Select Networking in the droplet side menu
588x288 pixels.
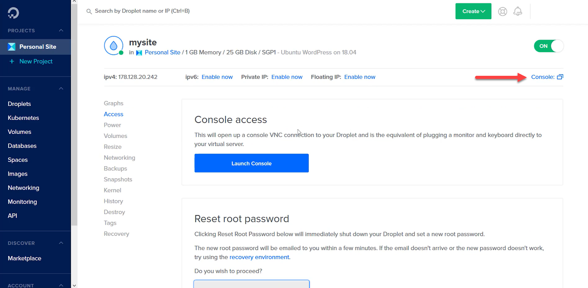(119, 158)
